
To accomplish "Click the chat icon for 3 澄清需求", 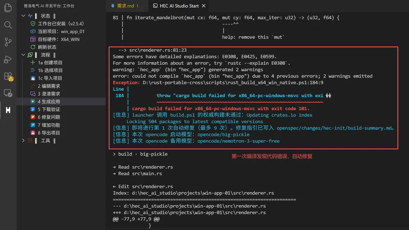I will point(33,94).
